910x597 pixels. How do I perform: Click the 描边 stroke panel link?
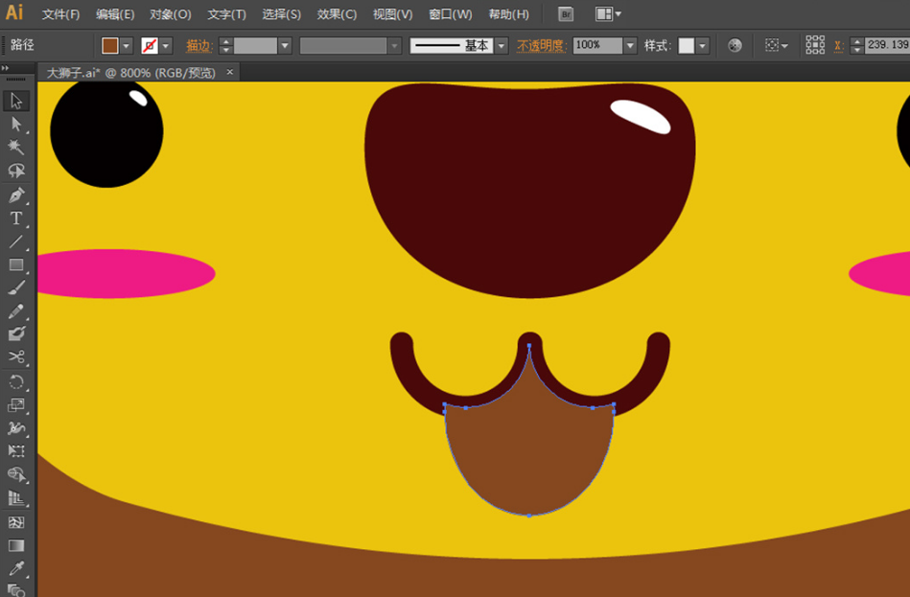point(198,46)
